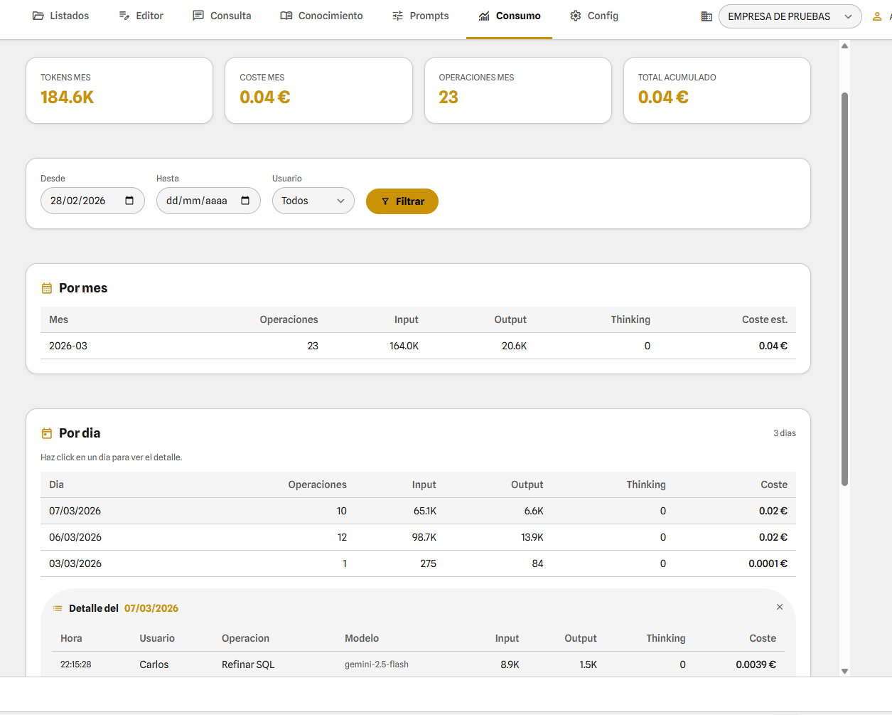
Task: Click the Desde date field
Action: point(92,201)
